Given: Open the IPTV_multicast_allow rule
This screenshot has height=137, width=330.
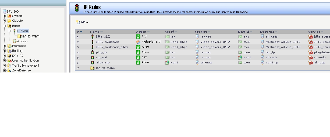Looking at the screenshot, I should pos(112,47).
